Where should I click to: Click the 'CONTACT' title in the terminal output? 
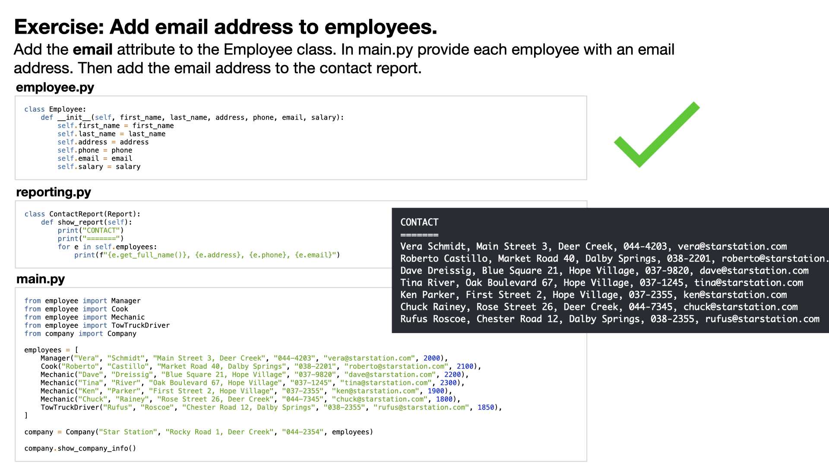419,223
